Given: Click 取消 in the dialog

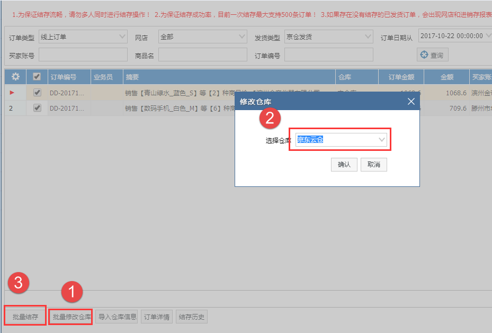Looking at the screenshot, I should point(374,165).
